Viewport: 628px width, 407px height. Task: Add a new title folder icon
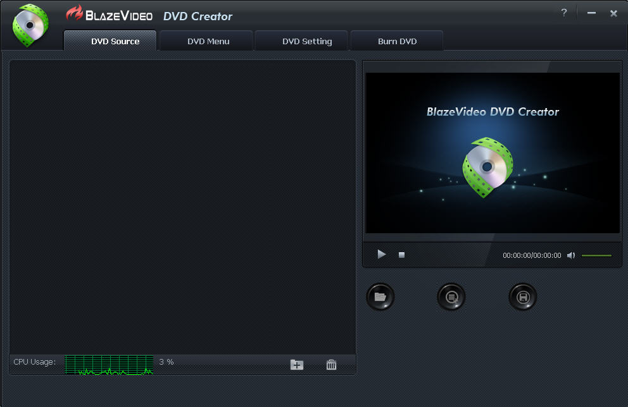click(x=297, y=364)
